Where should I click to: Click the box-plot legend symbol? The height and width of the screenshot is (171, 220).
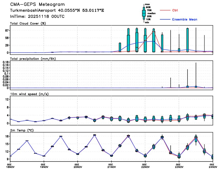[144, 13]
